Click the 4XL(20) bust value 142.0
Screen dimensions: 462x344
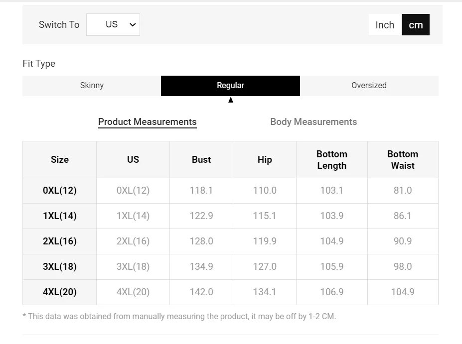point(201,292)
